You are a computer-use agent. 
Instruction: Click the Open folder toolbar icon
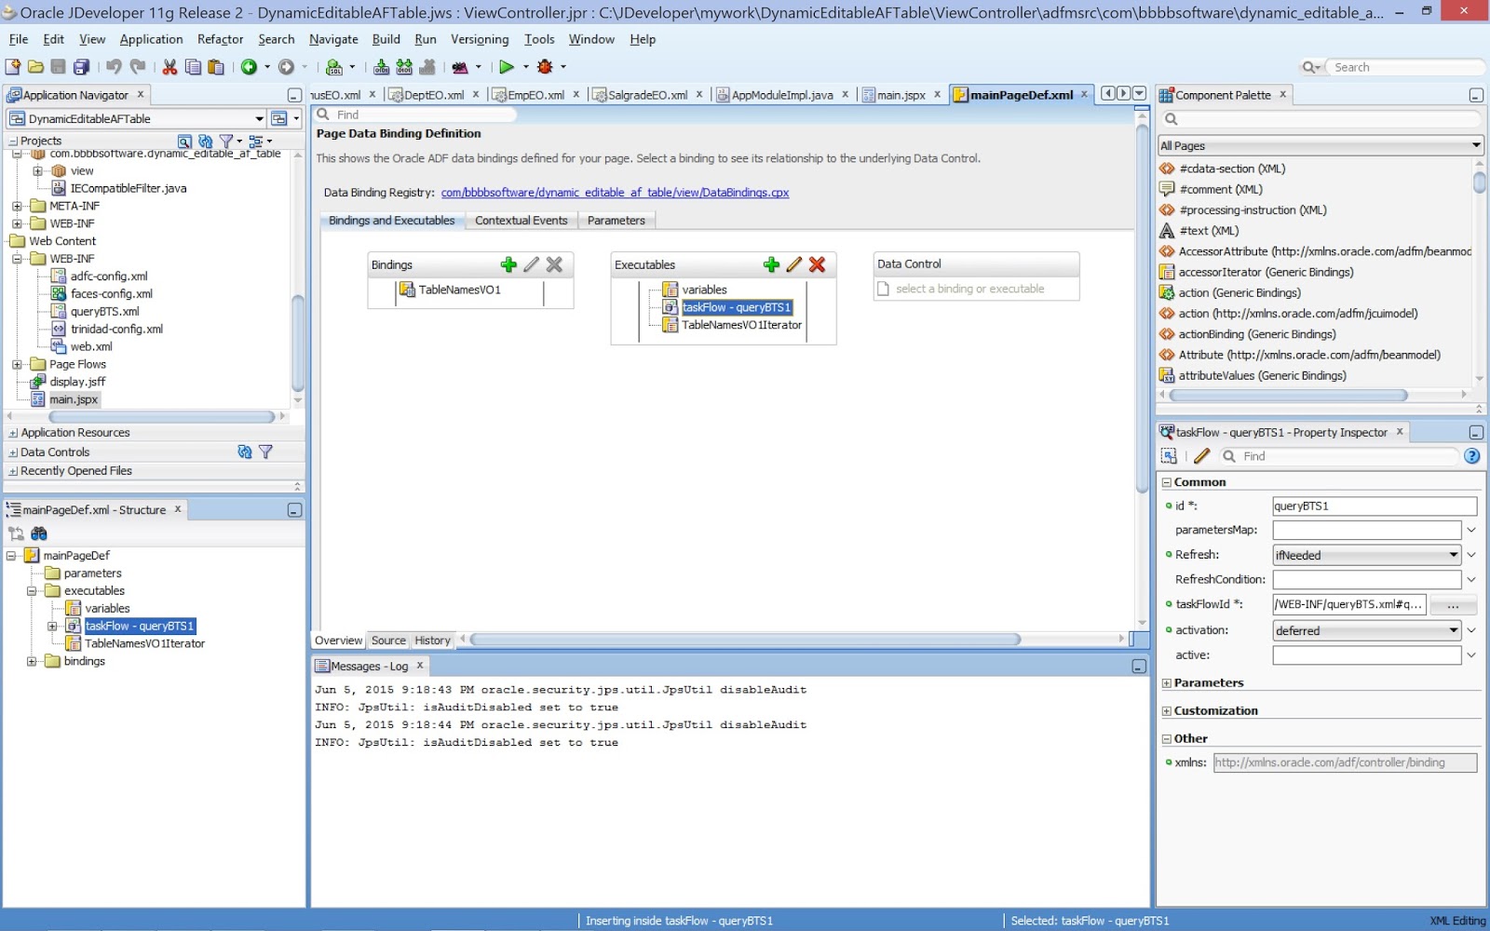click(35, 67)
